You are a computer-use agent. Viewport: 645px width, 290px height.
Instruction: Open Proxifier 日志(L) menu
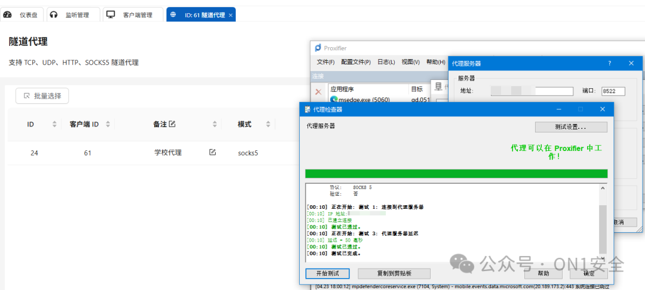386,62
